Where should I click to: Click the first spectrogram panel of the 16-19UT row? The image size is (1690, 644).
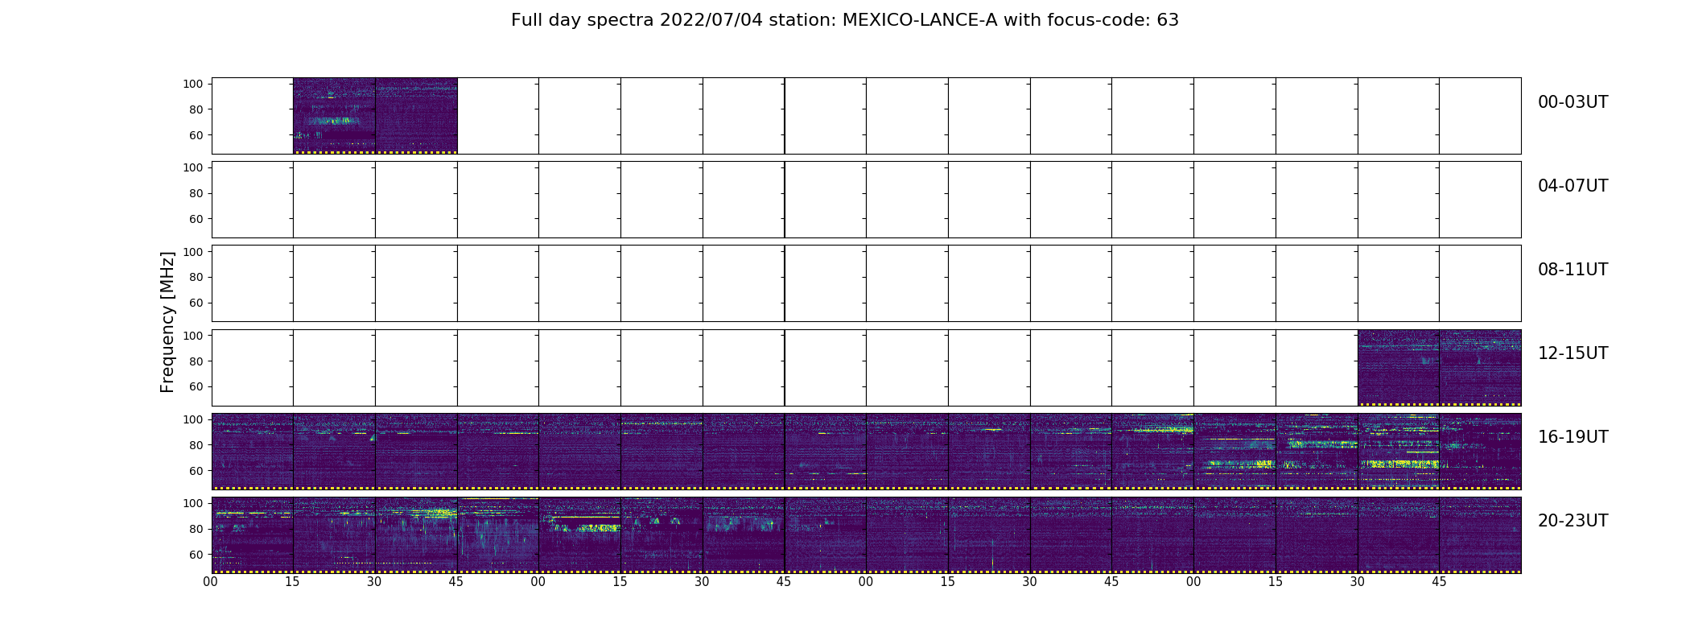coord(253,451)
